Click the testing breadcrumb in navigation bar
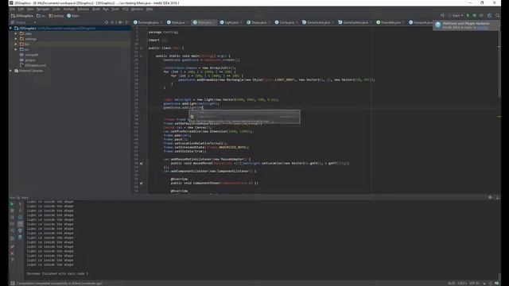 tap(56, 16)
